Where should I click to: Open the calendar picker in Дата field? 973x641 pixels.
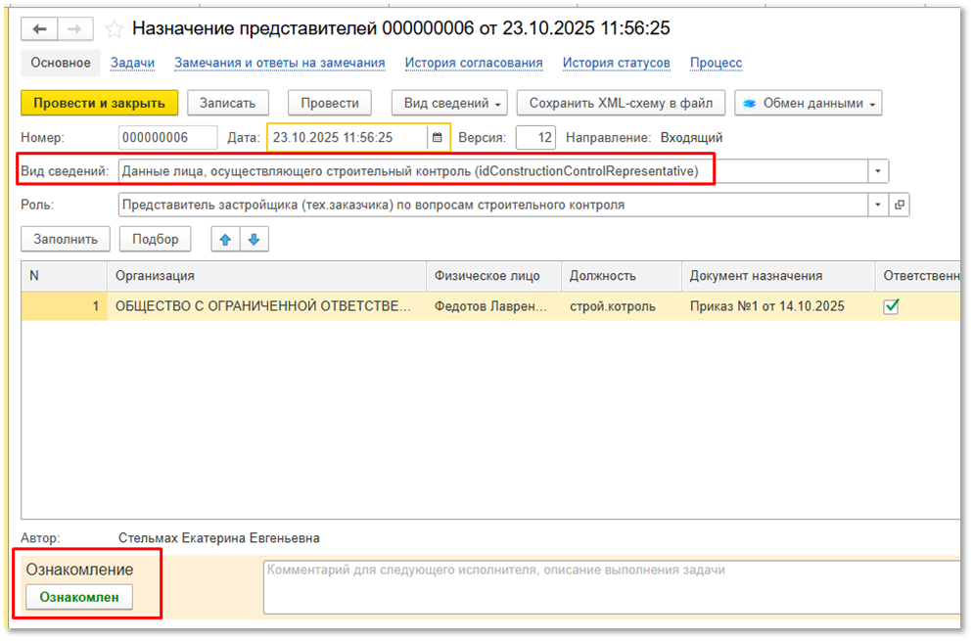tap(437, 138)
